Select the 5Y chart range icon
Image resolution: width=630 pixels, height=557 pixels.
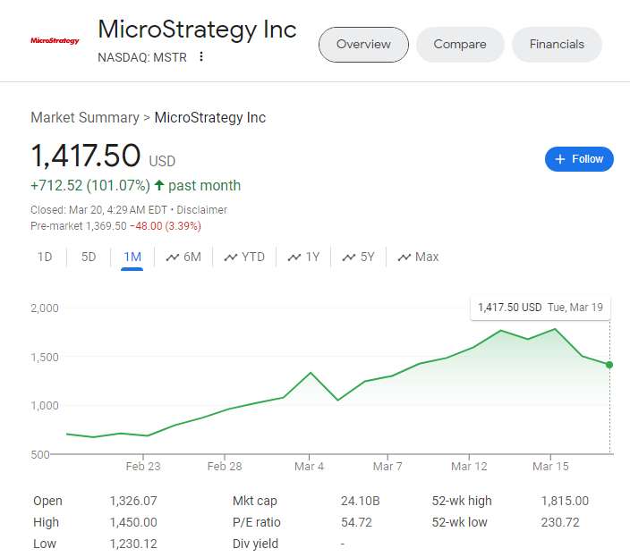point(349,257)
